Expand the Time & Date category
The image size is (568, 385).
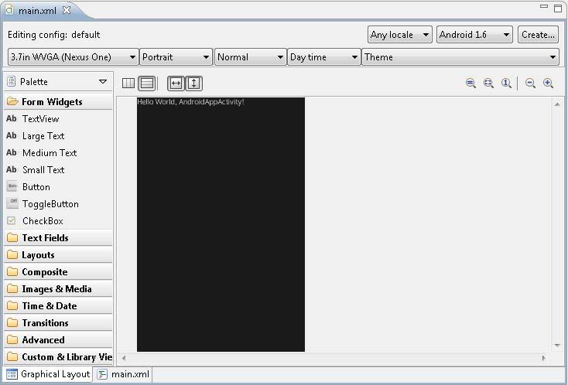point(58,305)
